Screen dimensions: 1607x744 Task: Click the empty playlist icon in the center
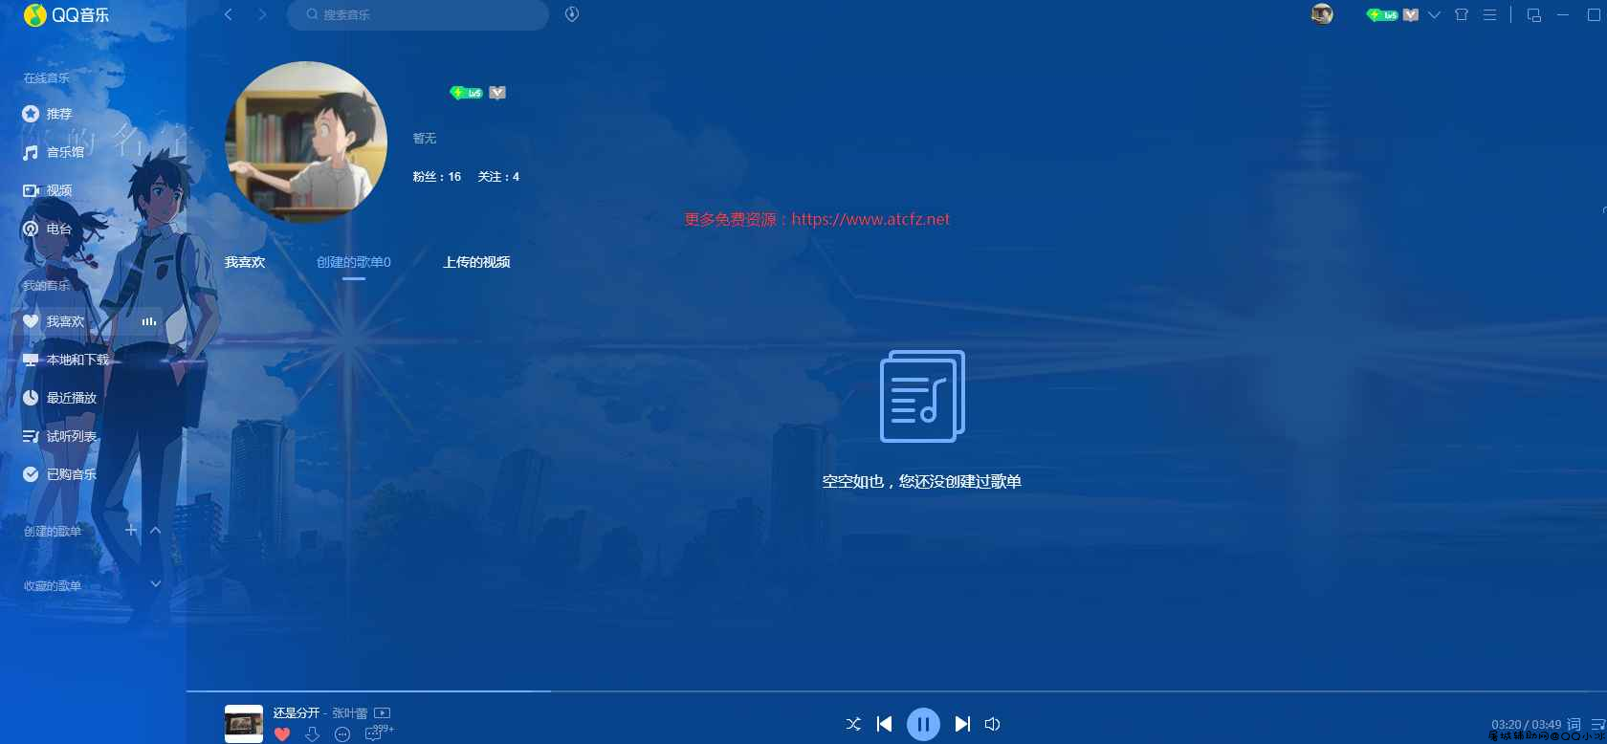922,396
